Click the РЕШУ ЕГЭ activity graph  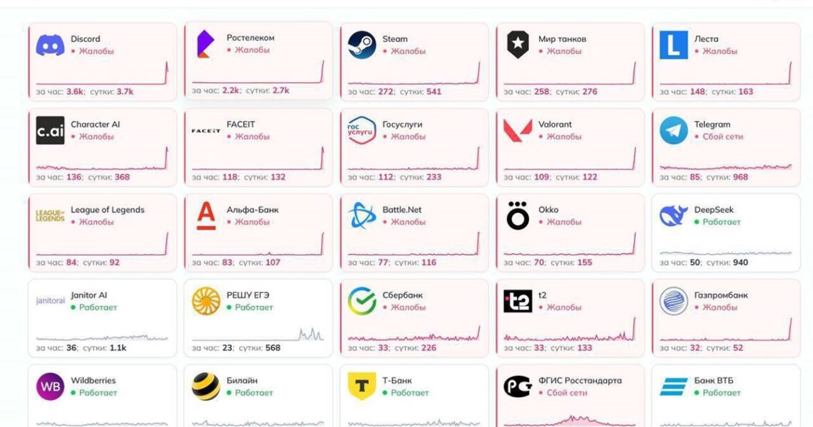pyautogui.click(x=257, y=334)
